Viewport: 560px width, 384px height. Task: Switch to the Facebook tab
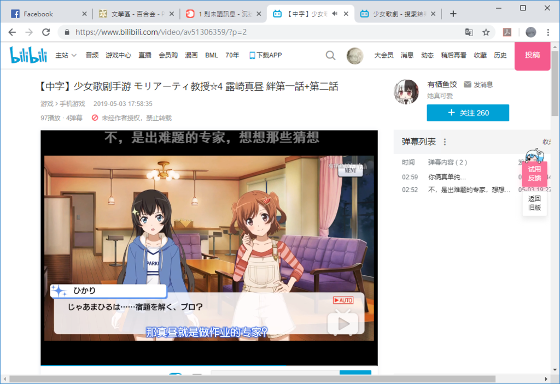(46, 14)
